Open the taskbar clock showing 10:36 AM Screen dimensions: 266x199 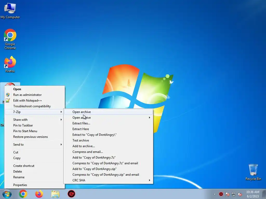pyautogui.click(x=252, y=194)
